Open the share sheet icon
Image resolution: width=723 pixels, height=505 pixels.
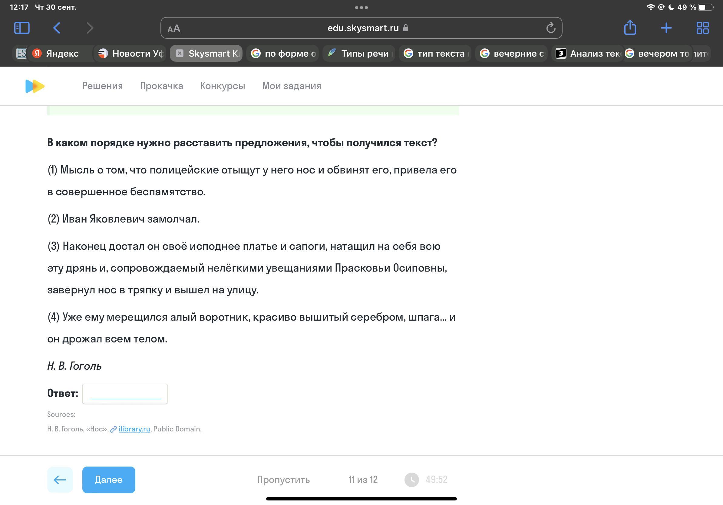(x=630, y=27)
